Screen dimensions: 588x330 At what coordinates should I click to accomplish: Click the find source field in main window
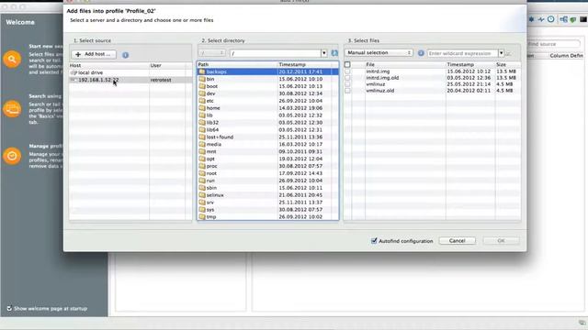pyautogui.click(x=553, y=44)
